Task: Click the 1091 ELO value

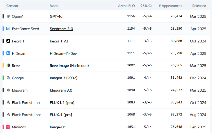Action: pos(131,77)
